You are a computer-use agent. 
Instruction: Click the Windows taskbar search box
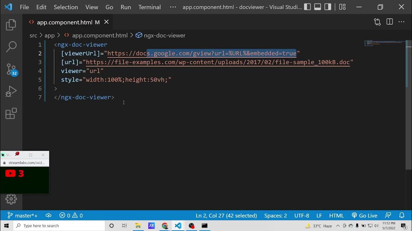[60, 226]
